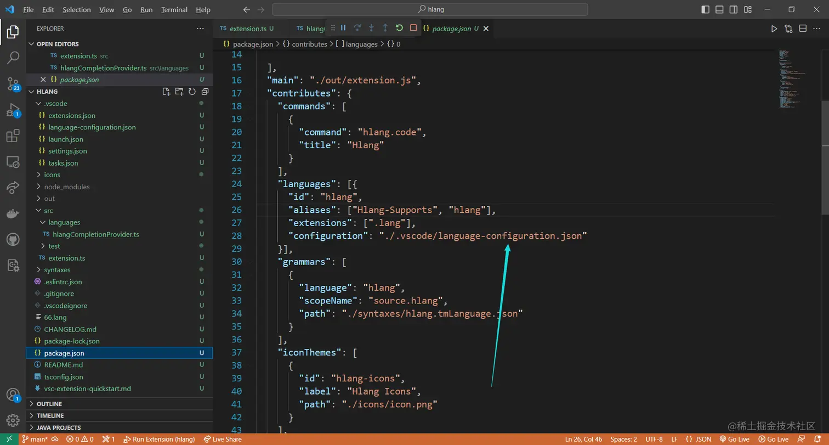Click Step Over in debug toolbar
The height and width of the screenshot is (445, 829).
click(x=357, y=28)
